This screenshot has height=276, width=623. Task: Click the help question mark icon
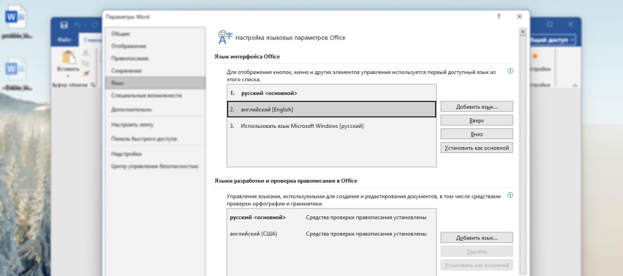pos(499,17)
